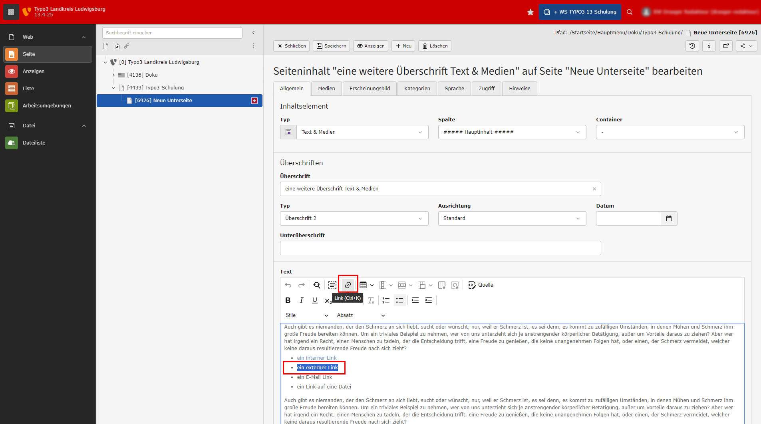This screenshot has height=424, width=761.
Task: Select Liste module in the sidebar
Action: point(28,89)
